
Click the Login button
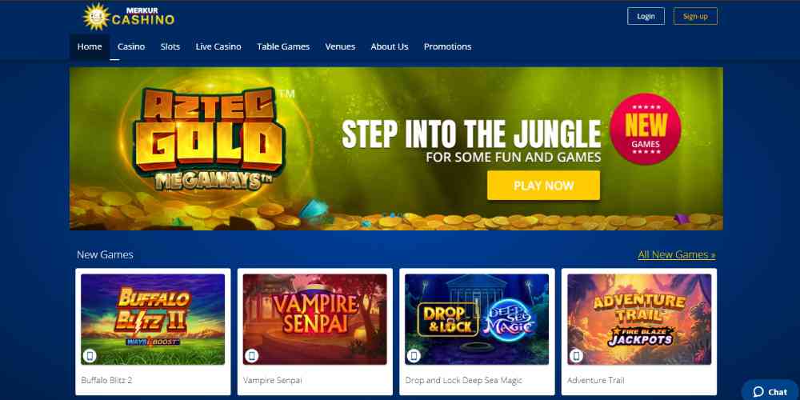coord(646,16)
